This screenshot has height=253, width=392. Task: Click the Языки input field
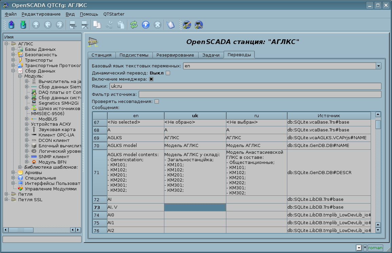point(245,86)
